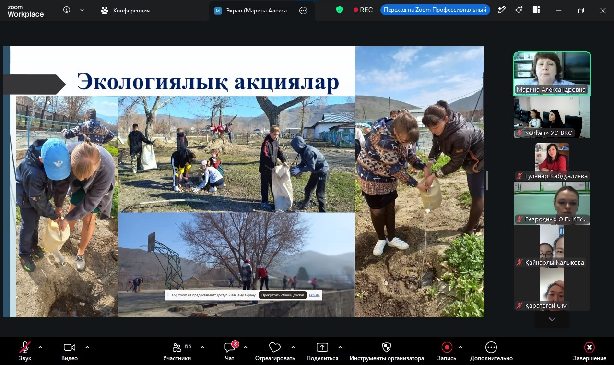Change the view layout icon
The width and height of the screenshot is (614, 365).
[536, 10]
